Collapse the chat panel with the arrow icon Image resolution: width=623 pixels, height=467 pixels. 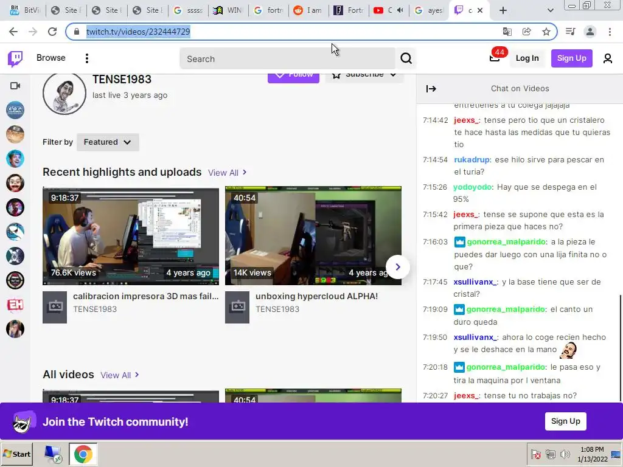431,89
